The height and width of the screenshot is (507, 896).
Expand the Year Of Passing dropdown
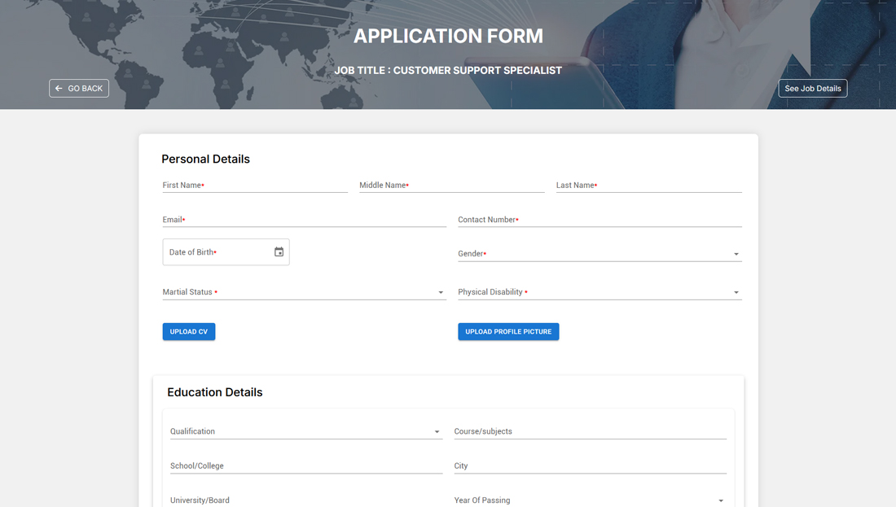point(720,500)
